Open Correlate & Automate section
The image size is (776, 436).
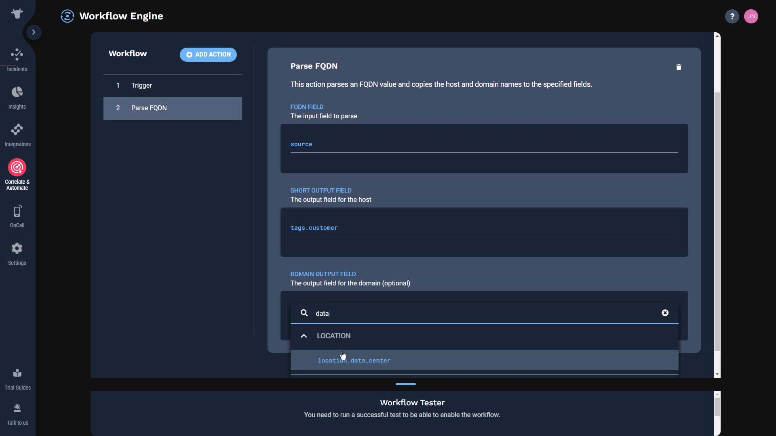(x=17, y=174)
